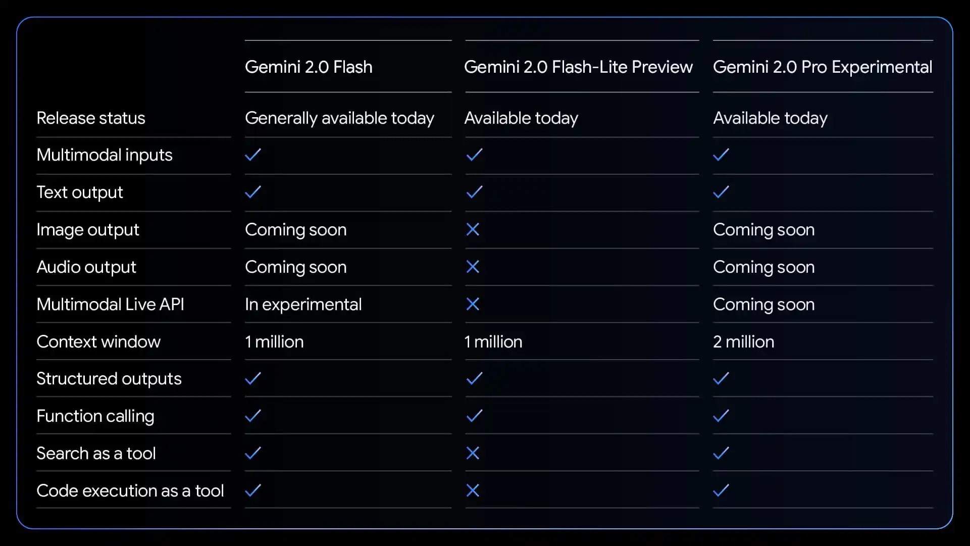
Task: Expand the Multimodal Live API row details
Action: tap(110, 304)
